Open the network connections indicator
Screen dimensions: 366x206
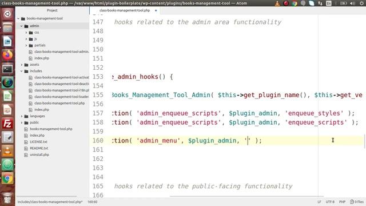pos(320,3)
